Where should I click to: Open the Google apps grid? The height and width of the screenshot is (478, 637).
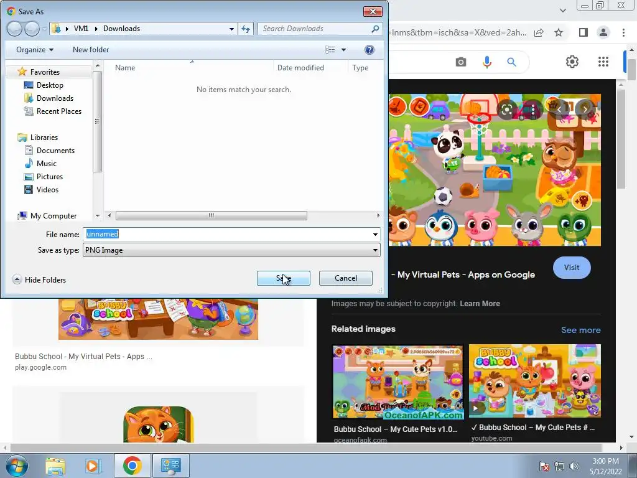603,62
